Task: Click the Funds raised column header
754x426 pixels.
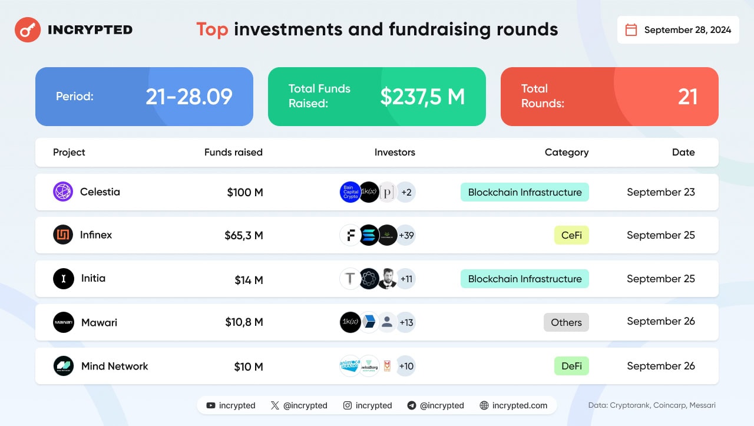Action: click(x=233, y=152)
